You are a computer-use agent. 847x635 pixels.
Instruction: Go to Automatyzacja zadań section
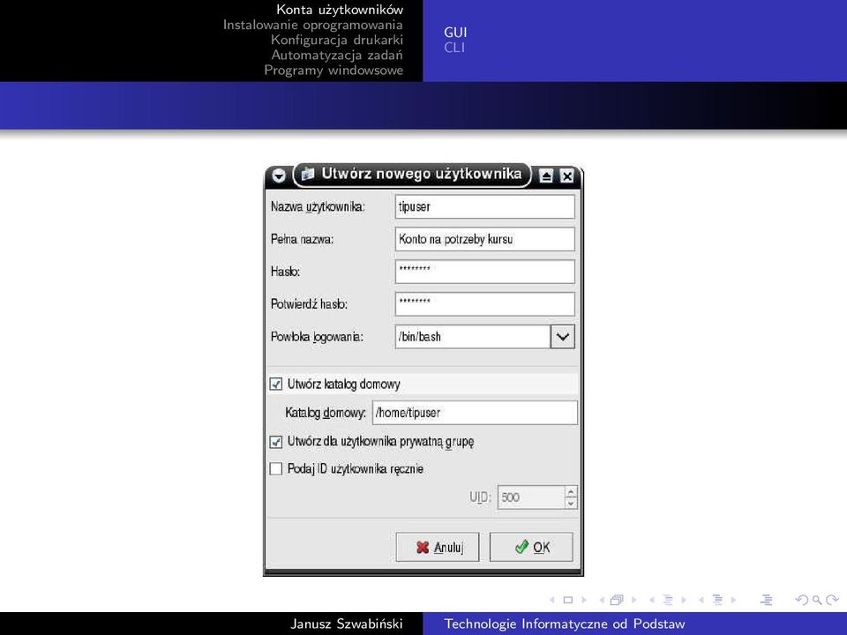click(337, 55)
